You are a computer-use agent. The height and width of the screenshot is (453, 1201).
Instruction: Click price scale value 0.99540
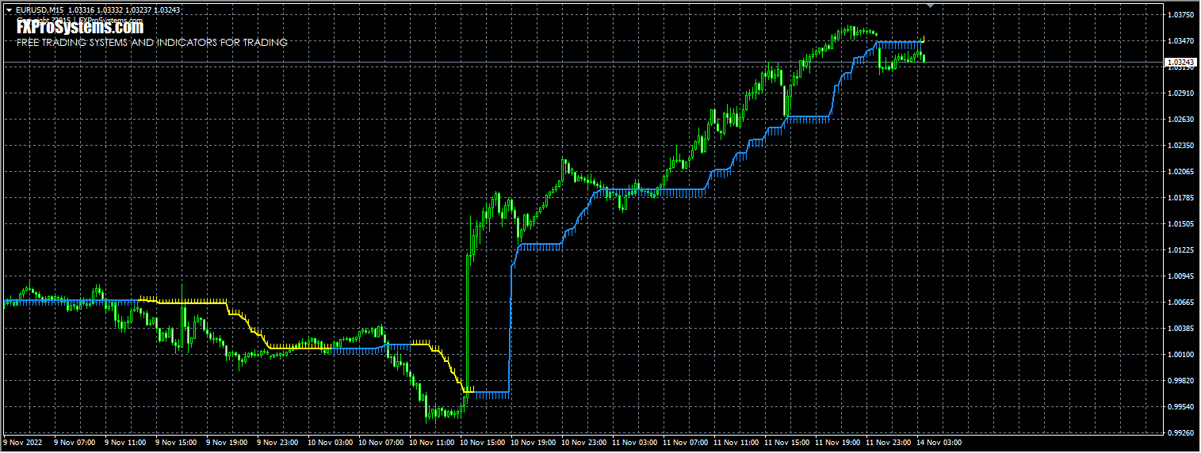coord(1181,407)
